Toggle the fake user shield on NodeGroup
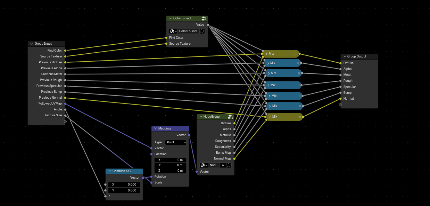Image resolution: width=430 pixels, height=206 pixels. (229, 165)
